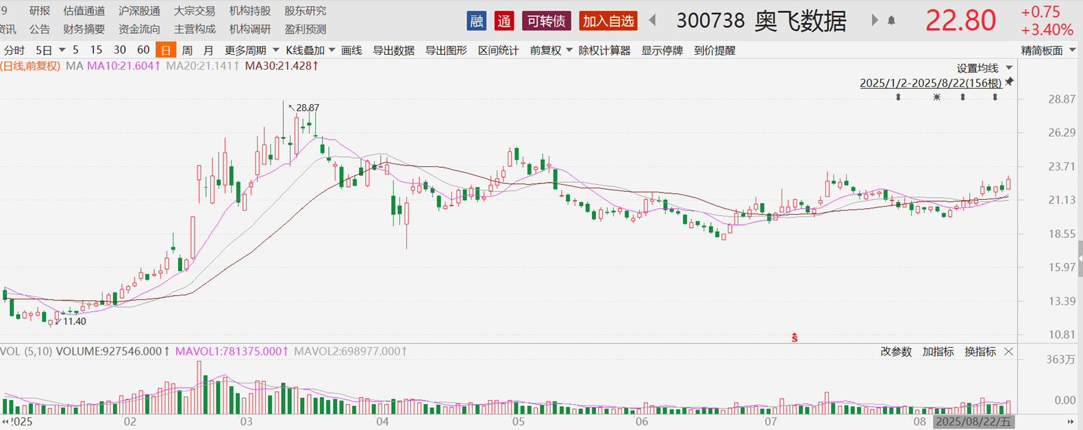Expand the 设置均线 dropdown
The image size is (1083, 430).
coord(984,68)
